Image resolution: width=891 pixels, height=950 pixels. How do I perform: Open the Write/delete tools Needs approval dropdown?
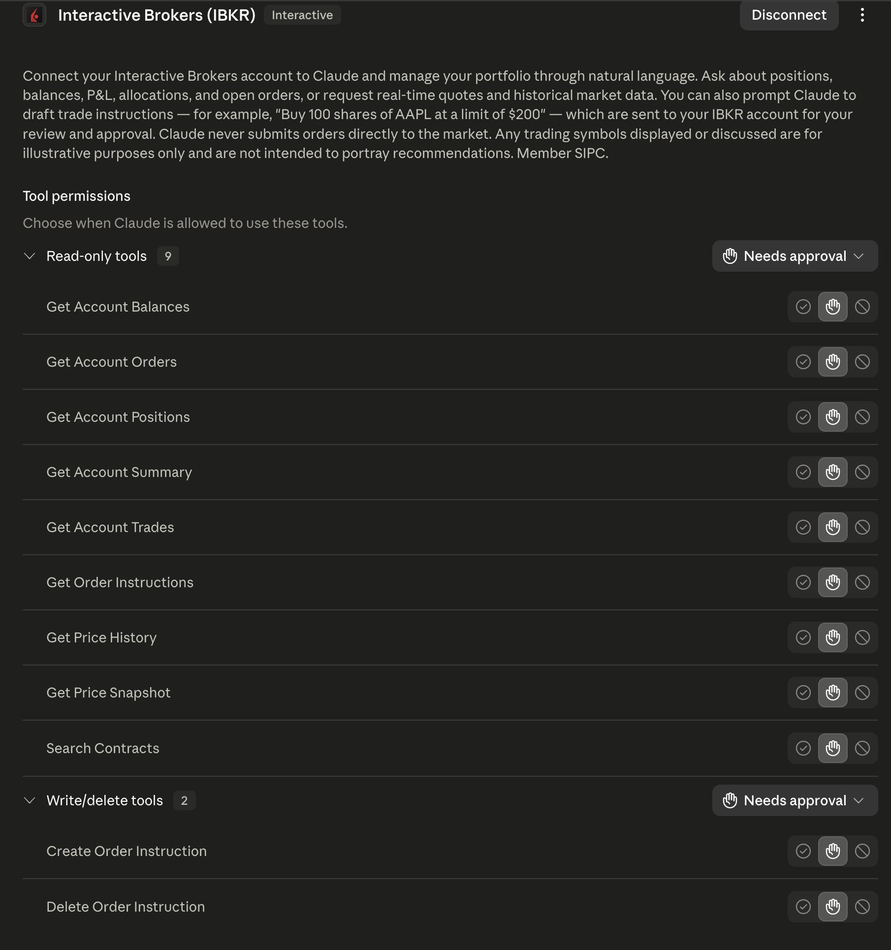click(795, 800)
